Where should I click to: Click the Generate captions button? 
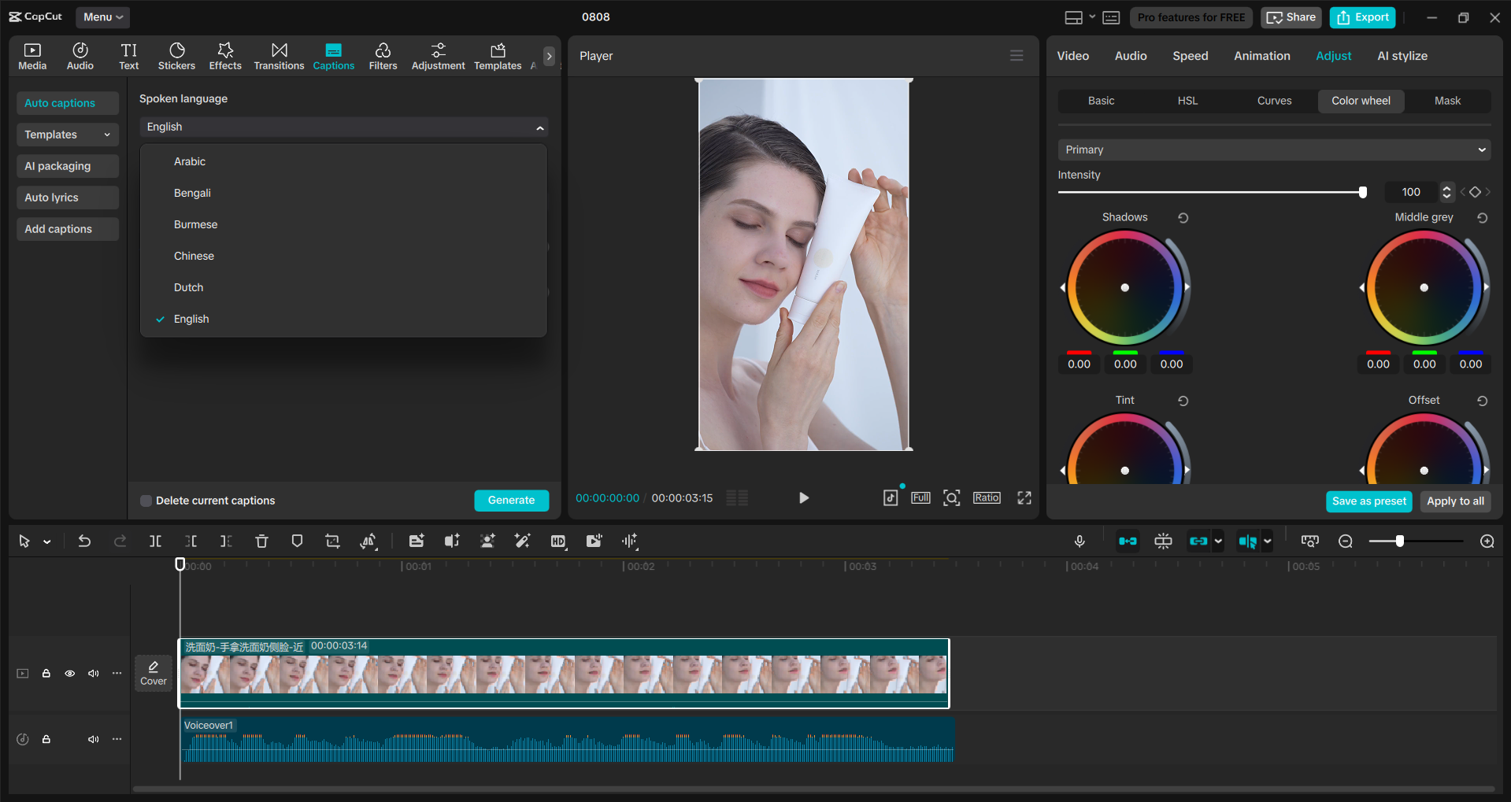click(x=511, y=500)
